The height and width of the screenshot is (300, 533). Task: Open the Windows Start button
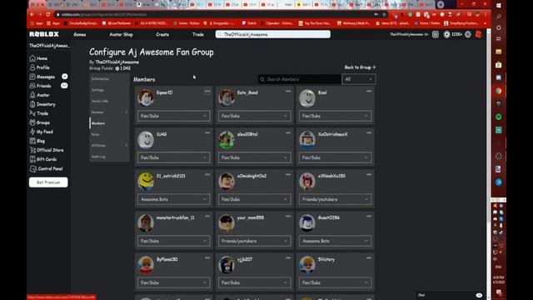click(499, 5)
